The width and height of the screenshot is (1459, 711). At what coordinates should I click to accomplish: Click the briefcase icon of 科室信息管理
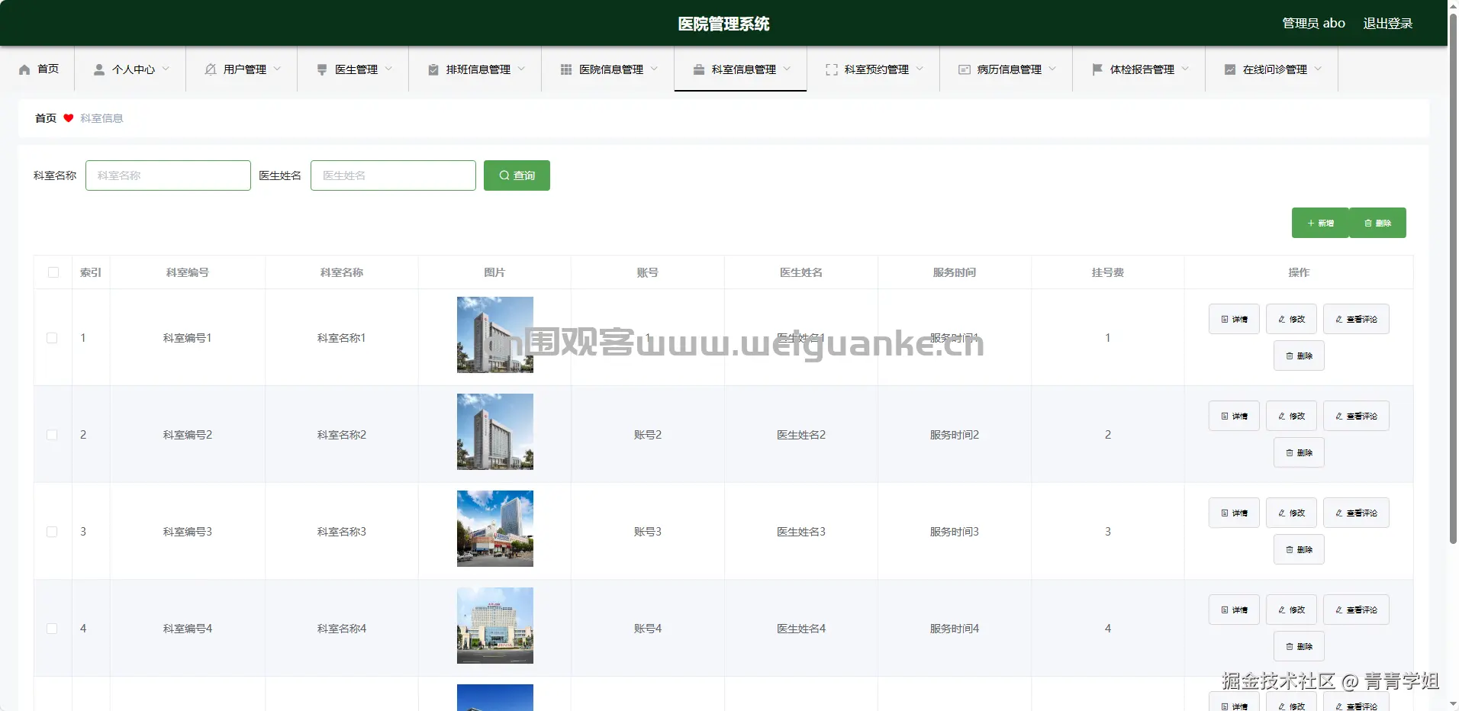coord(699,69)
